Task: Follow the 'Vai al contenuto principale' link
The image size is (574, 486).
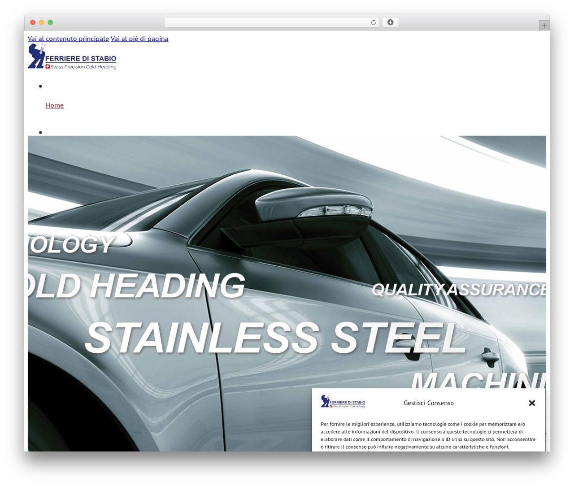Action: 68,39
